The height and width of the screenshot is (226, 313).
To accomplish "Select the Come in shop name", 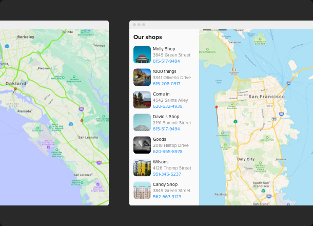I will tap(161, 94).
